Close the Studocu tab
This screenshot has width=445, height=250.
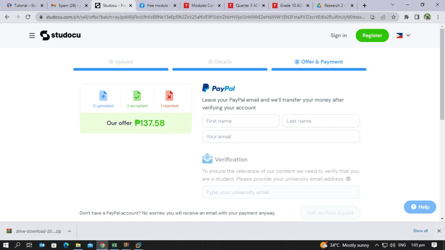tap(131, 5)
